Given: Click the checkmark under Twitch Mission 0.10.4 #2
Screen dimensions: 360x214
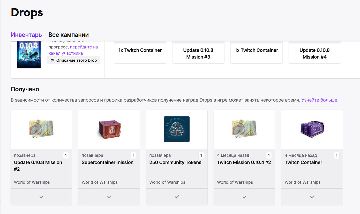Looking at the screenshot, I should [x=244, y=197].
